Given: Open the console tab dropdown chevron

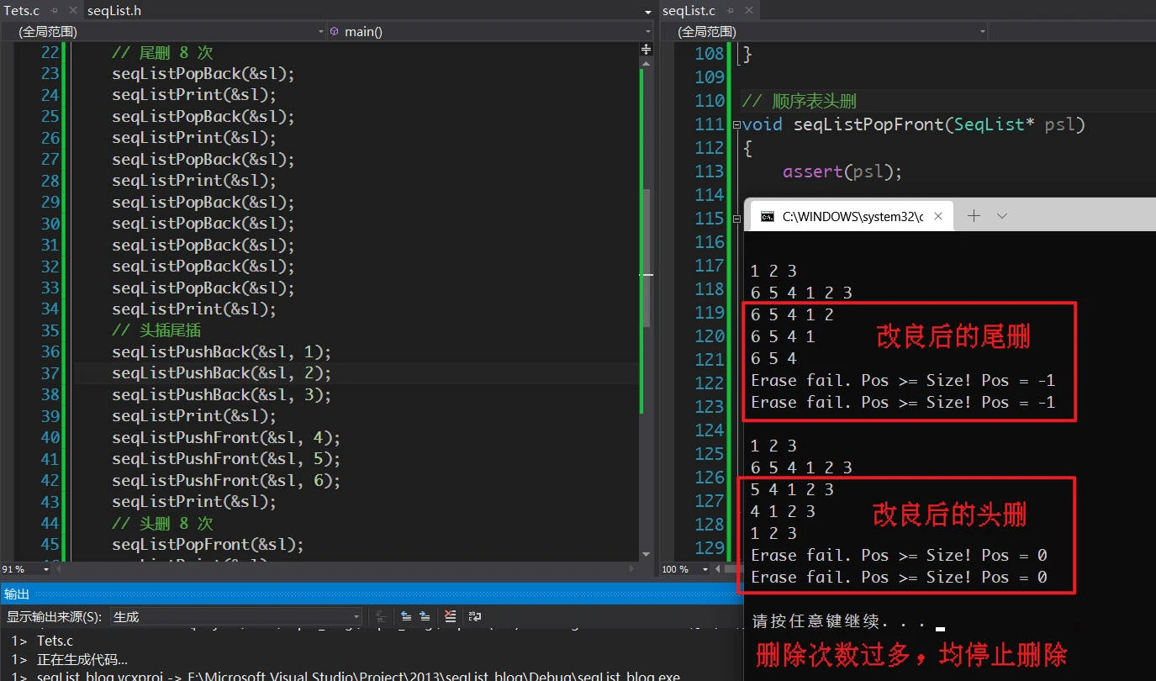Looking at the screenshot, I should (1001, 216).
